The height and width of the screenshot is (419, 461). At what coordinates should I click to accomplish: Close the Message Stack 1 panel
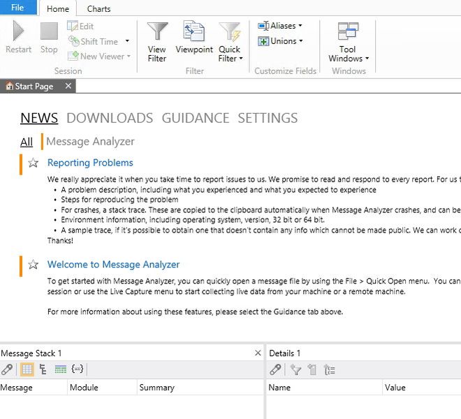pyautogui.click(x=258, y=353)
